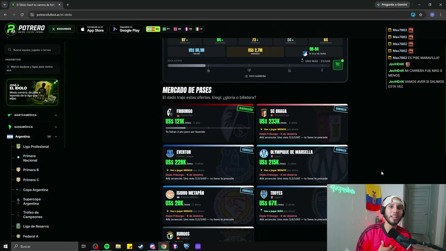Click the Burgos club crest
Viewport: 446px width, 251px height.
[170, 235]
